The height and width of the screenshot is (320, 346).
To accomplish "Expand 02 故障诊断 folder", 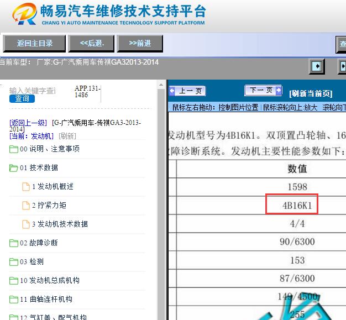I will point(39,243).
